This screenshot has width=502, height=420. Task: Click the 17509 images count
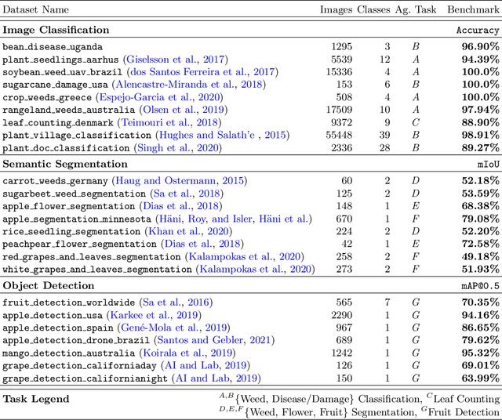[x=339, y=110]
